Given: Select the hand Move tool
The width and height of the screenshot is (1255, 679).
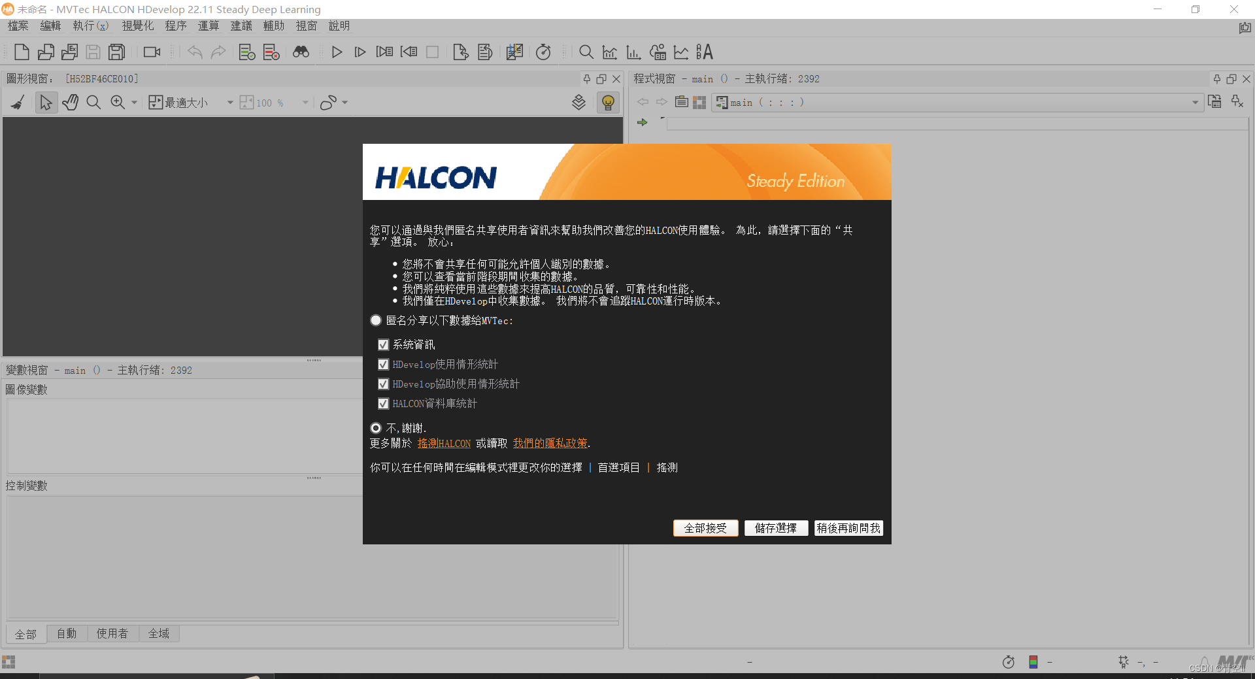Looking at the screenshot, I should pos(70,103).
